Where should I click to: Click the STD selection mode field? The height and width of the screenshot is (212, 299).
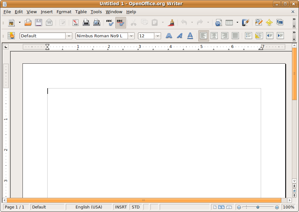(136, 207)
